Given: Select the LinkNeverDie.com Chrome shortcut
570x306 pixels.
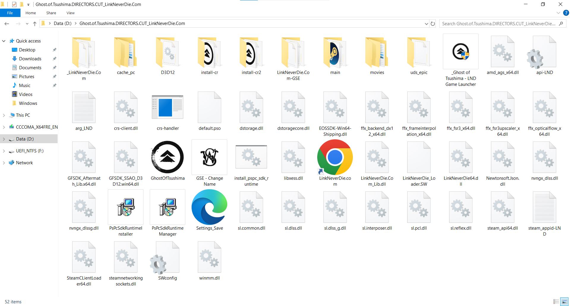Looking at the screenshot, I should 335,157.
